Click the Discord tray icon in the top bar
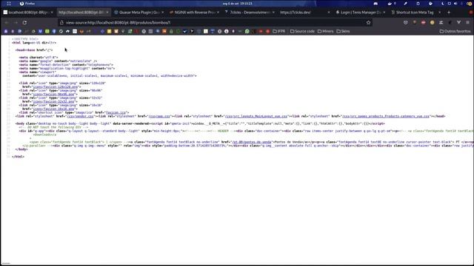 375,4
